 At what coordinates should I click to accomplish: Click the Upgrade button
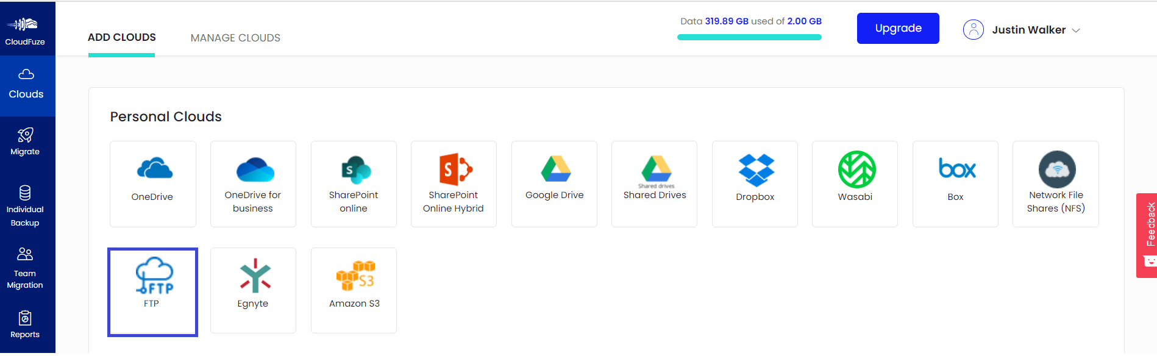pos(897,28)
